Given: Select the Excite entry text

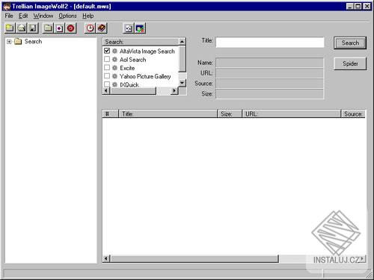Looking at the screenshot, I should pos(127,68).
